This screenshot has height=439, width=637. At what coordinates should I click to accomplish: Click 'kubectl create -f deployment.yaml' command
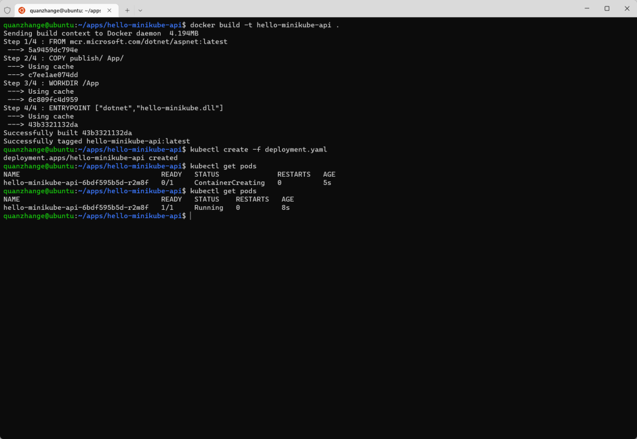click(x=258, y=150)
